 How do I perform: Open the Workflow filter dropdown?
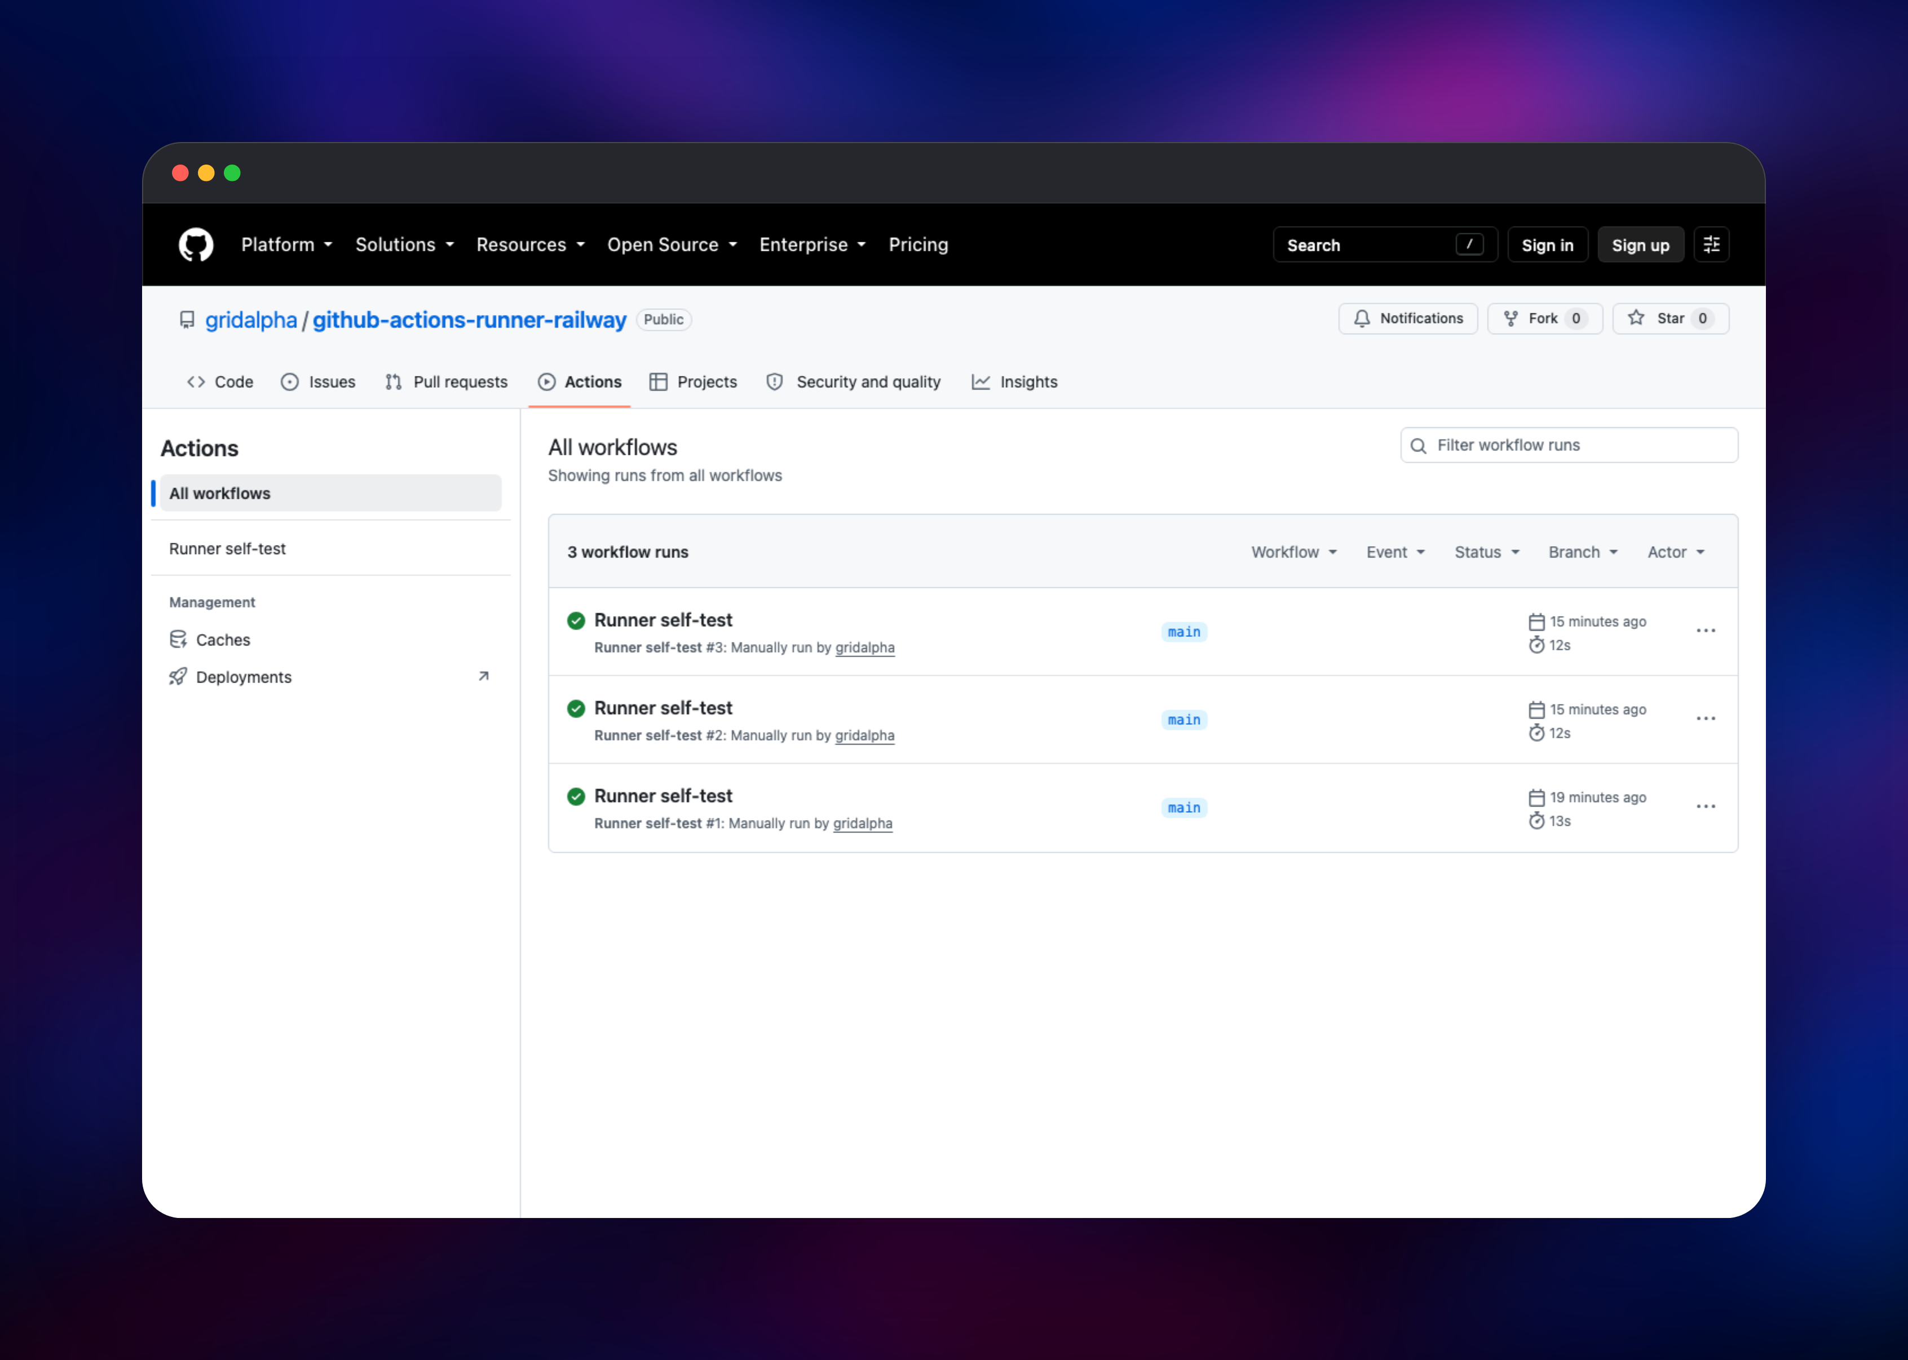[x=1294, y=552]
